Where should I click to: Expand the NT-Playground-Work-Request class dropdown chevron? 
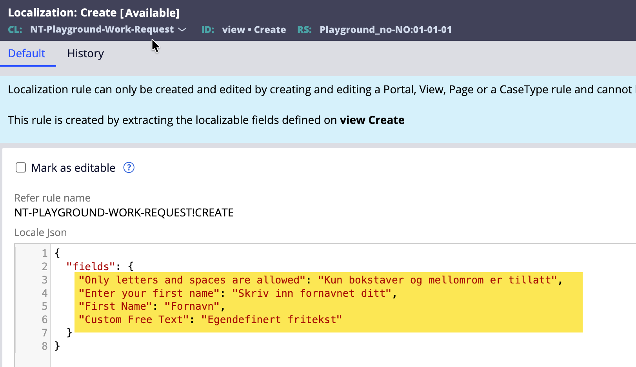pos(182,30)
